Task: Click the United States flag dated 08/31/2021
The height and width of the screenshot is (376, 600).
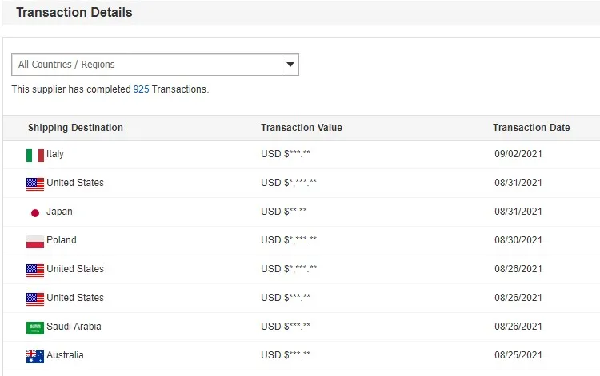Action: click(34, 184)
